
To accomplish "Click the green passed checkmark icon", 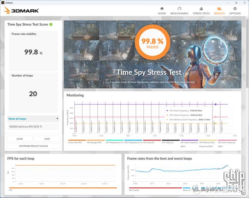I will 51,25.
